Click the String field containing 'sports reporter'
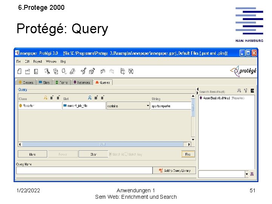272x204 pixels. (171, 106)
